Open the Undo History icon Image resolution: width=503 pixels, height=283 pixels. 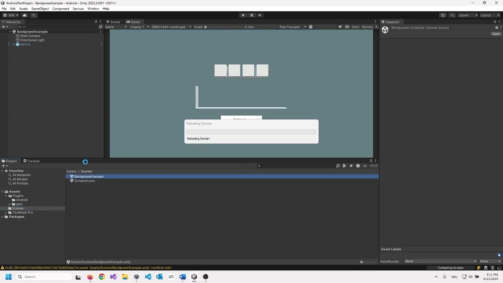[443, 15]
